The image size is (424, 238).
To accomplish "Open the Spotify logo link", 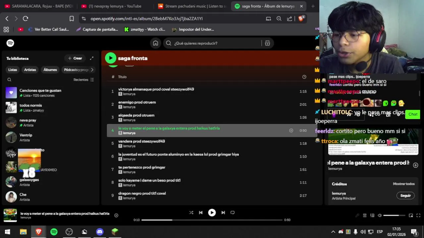I will 10,43.
